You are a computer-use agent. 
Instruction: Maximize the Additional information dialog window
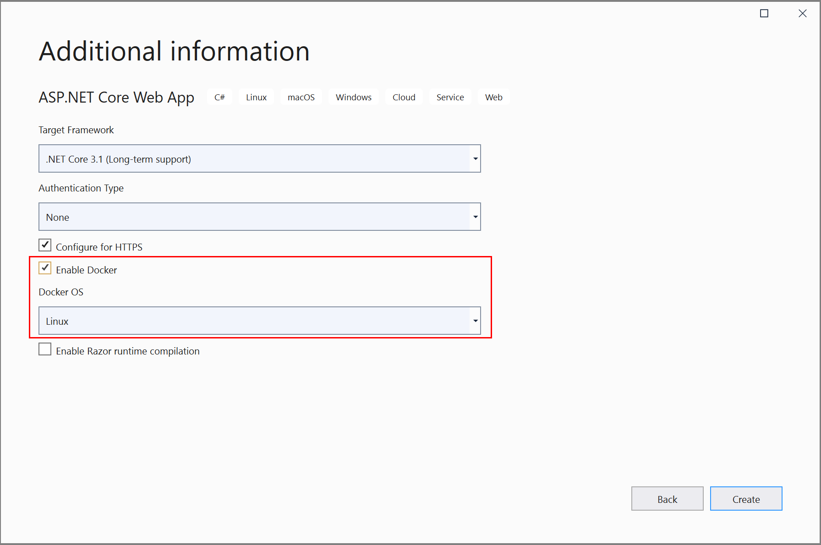click(x=764, y=14)
